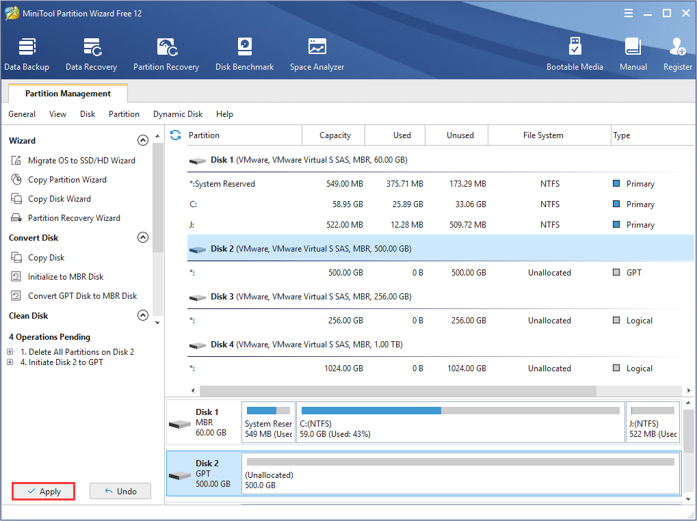Open the General menu

[22, 114]
